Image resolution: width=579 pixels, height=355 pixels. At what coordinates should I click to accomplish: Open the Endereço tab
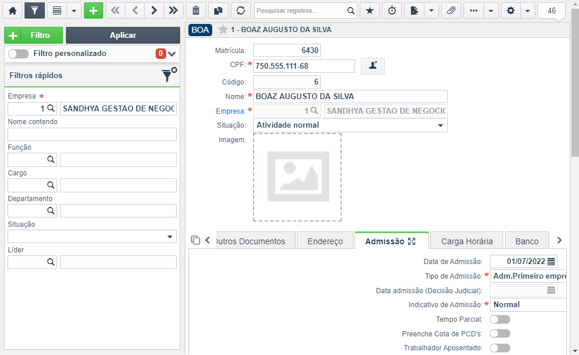(x=325, y=241)
